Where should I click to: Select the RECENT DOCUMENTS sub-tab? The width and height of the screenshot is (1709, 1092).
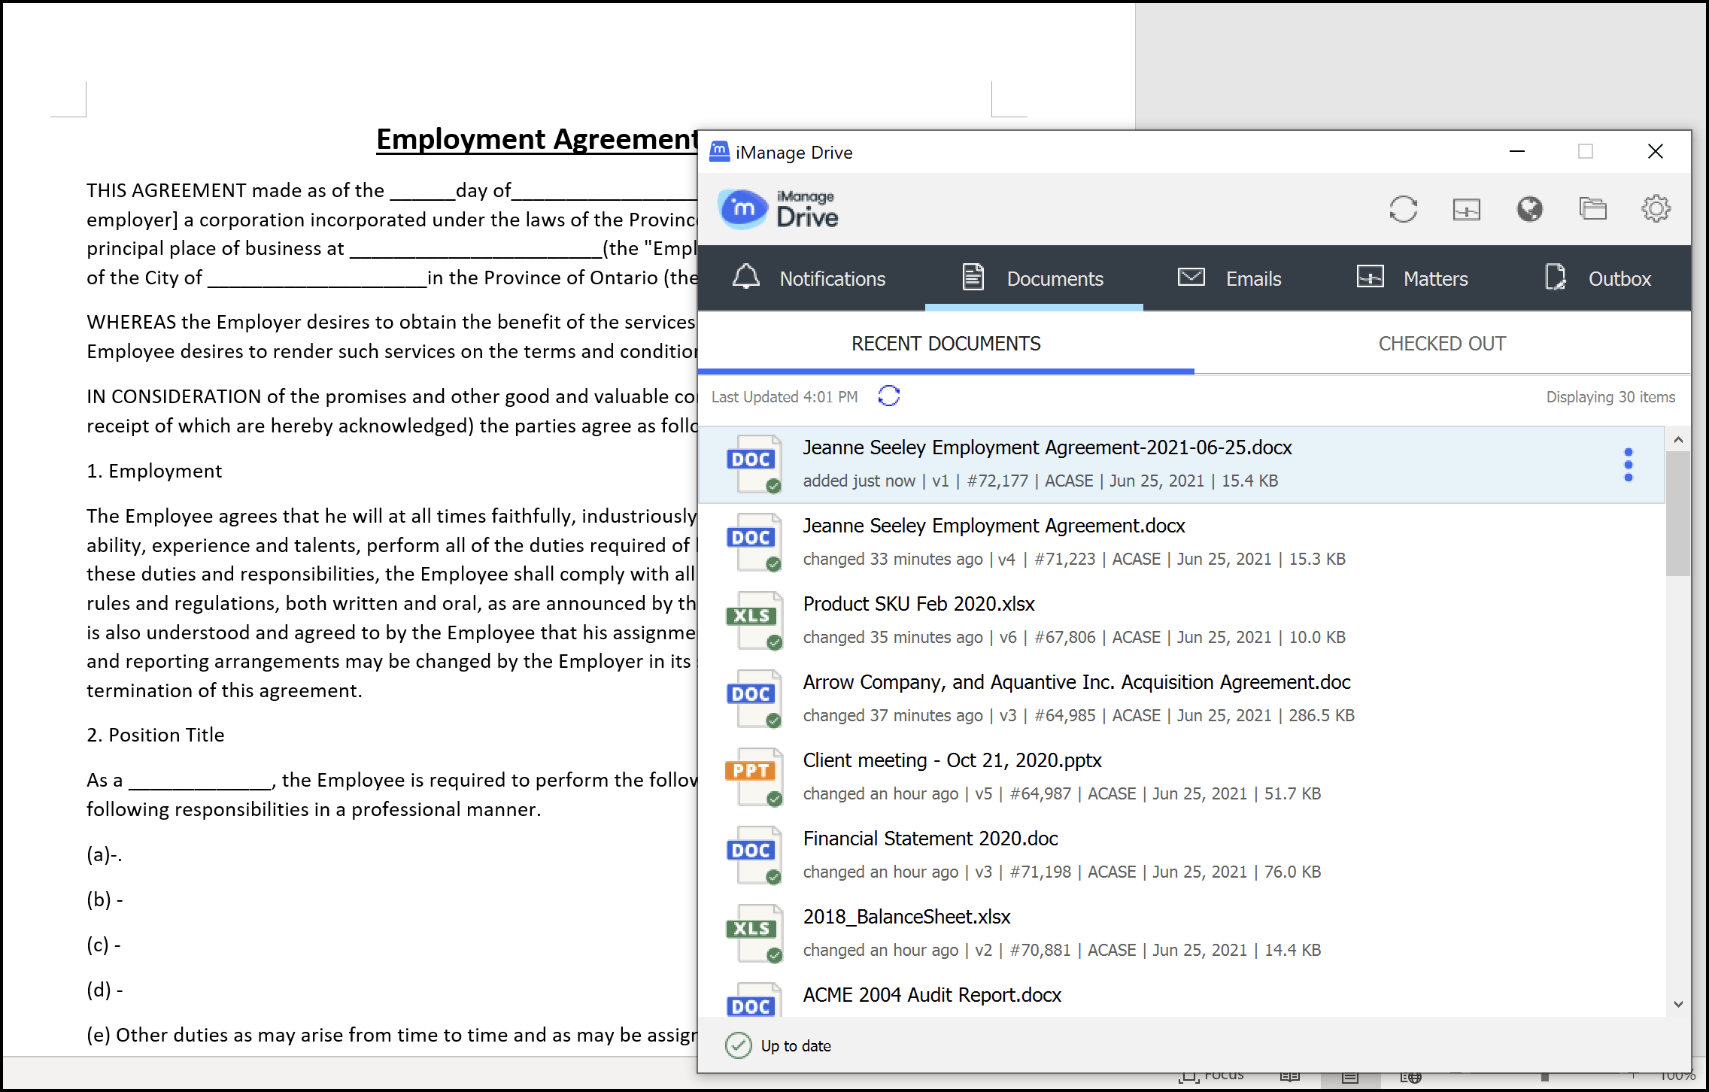point(946,344)
